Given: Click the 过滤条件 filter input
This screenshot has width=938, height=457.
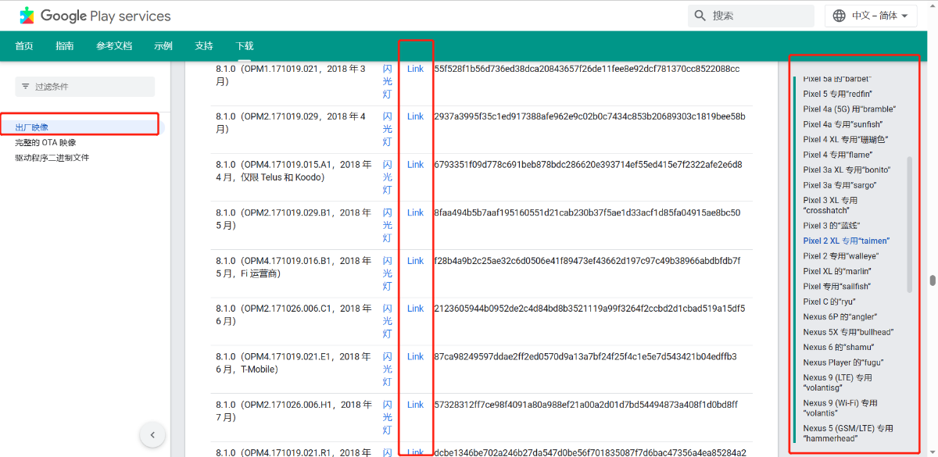Looking at the screenshot, I should coord(85,86).
